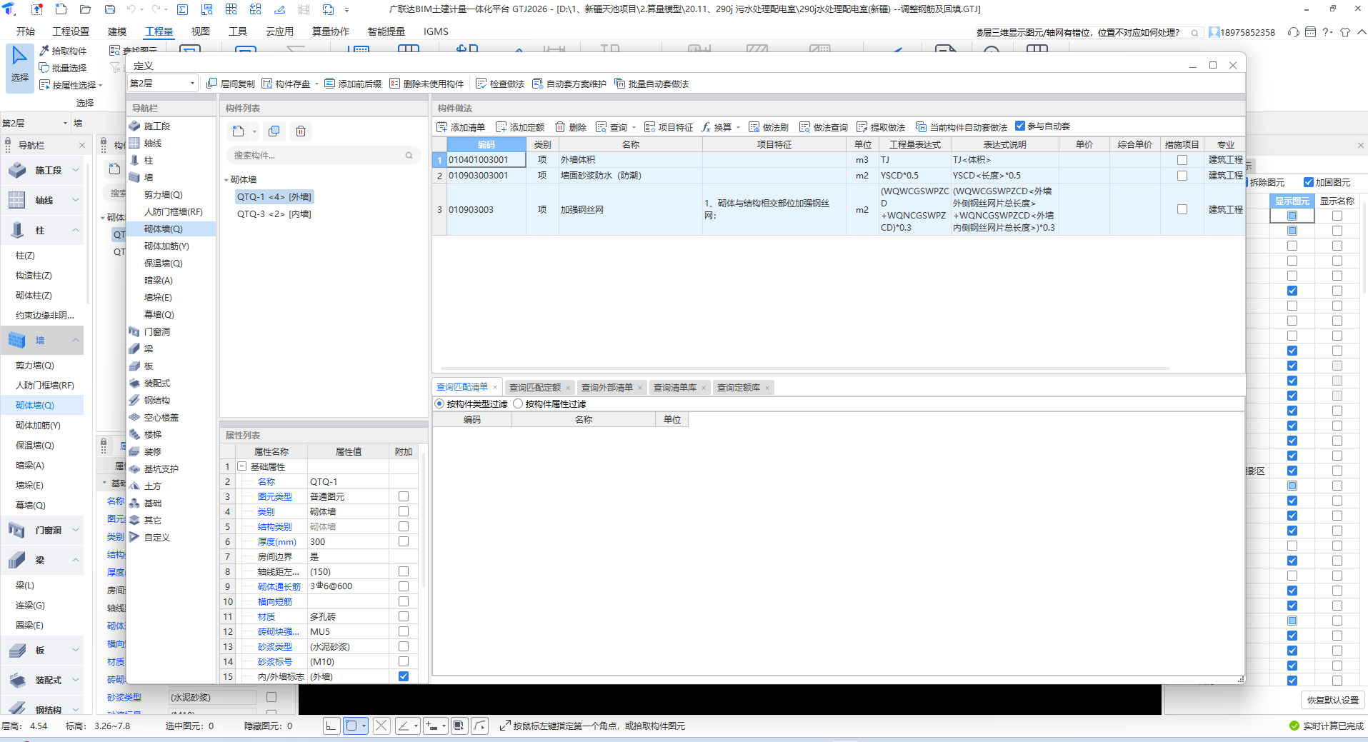Switch to 查询匹配定额 tab

coord(535,387)
